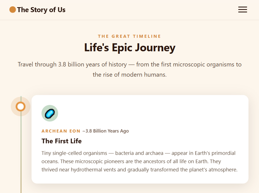Click the blue bacteria cell icon
Viewport: 259px width, 193px height.
[50, 113]
